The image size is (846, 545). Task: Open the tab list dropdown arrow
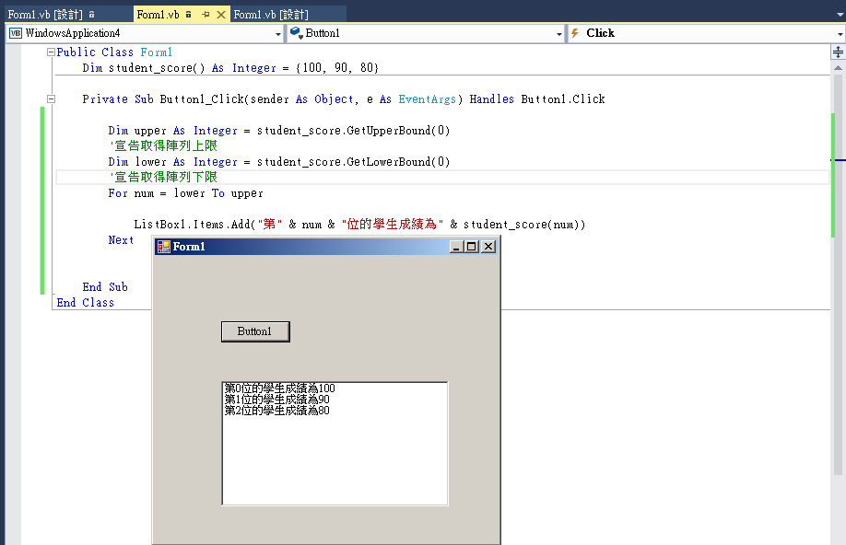pos(840,15)
